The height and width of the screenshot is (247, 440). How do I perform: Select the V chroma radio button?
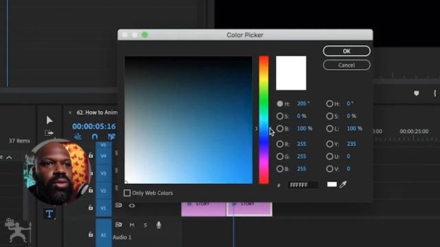(330, 169)
